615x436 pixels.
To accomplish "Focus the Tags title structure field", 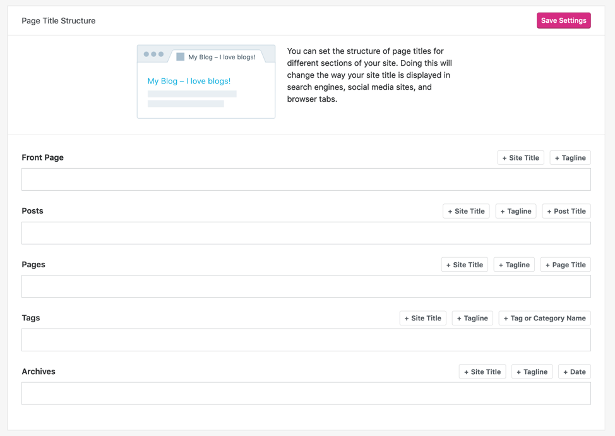I will 306,340.
